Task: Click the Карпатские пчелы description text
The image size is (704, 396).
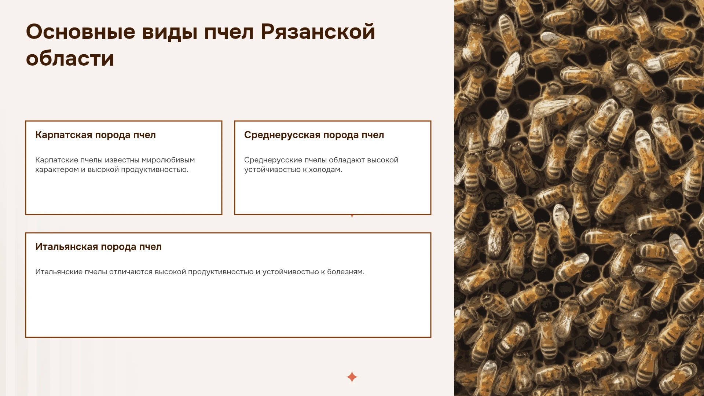Action: pyautogui.click(x=115, y=165)
